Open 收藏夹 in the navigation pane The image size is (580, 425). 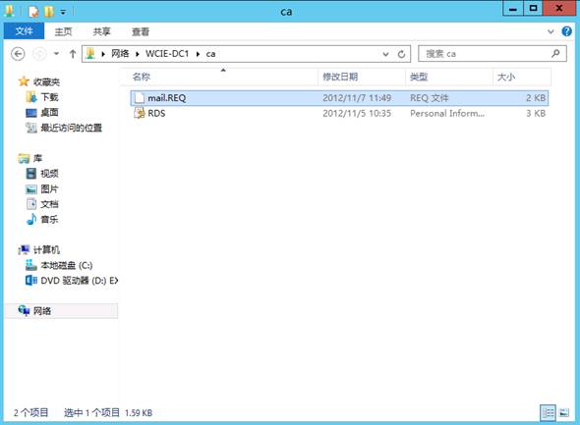coord(46,81)
